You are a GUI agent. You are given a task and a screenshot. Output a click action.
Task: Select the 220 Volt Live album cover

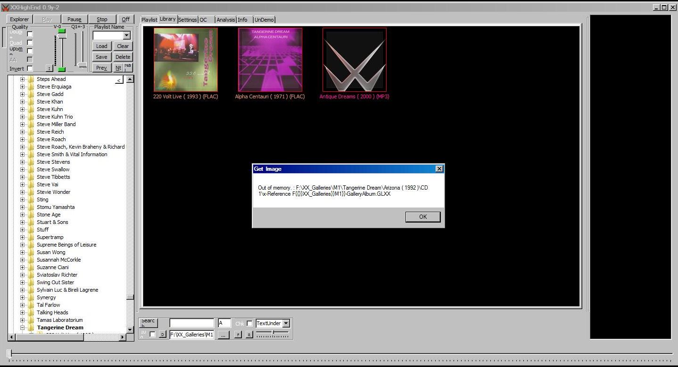click(186, 60)
